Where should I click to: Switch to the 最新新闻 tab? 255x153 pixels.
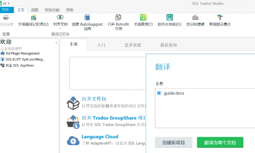[169, 45]
